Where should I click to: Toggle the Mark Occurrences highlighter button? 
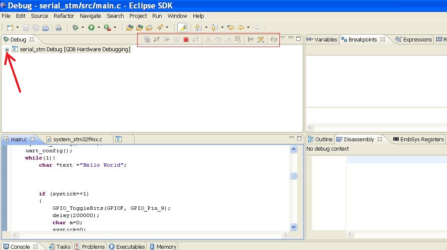point(182,27)
